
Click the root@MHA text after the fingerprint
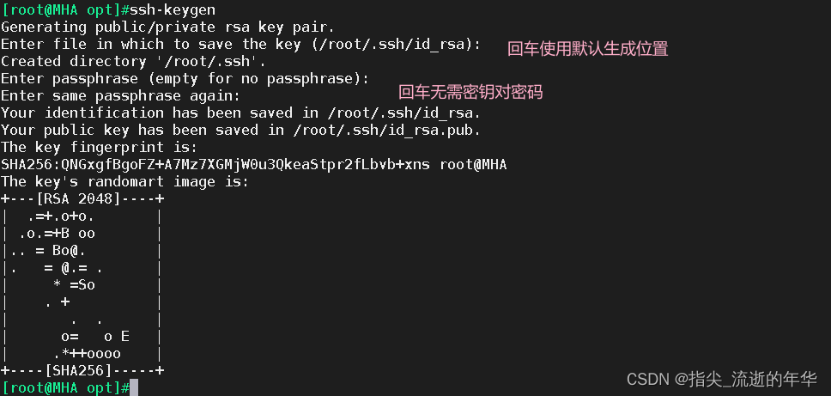[x=473, y=165]
